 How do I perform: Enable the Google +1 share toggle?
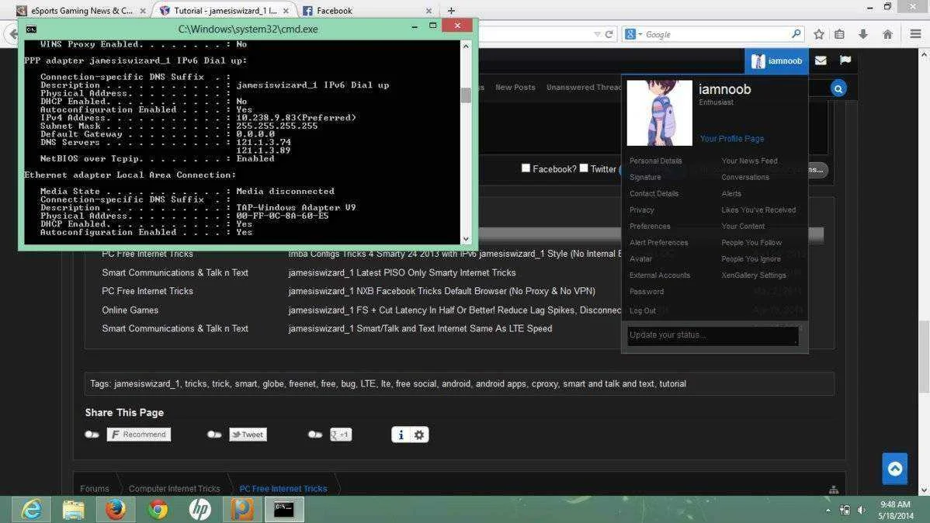[315, 435]
